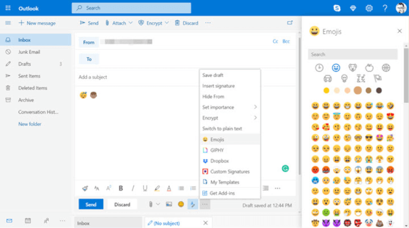409x228 pixels.
Task: Click the Discard button beside Send
Action: (x=122, y=204)
